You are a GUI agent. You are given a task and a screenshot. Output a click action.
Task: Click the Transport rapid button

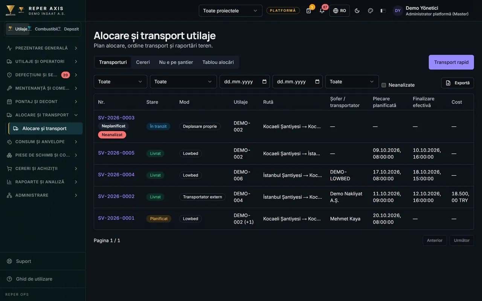pos(451,62)
